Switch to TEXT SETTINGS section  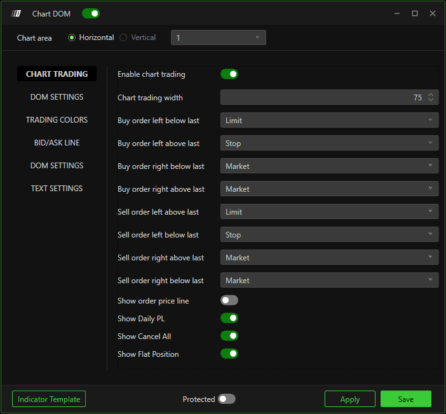[x=57, y=188]
